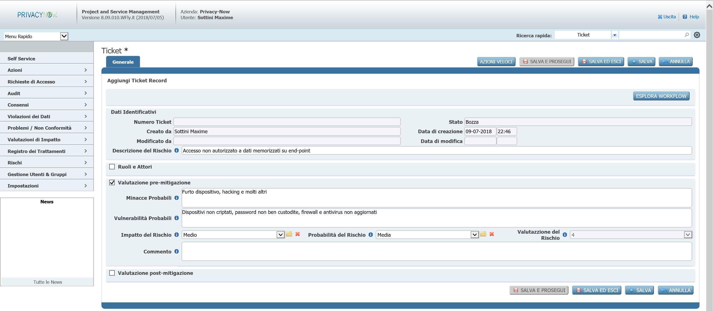Click info icon beside Descrizione del Rischio
The height and width of the screenshot is (311, 713).
point(177,150)
